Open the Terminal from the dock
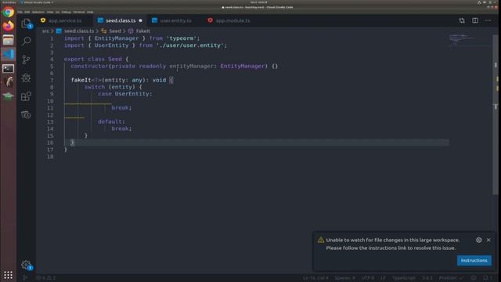The height and width of the screenshot is (282, 501). pyautogui.click(x=9, y=68)
